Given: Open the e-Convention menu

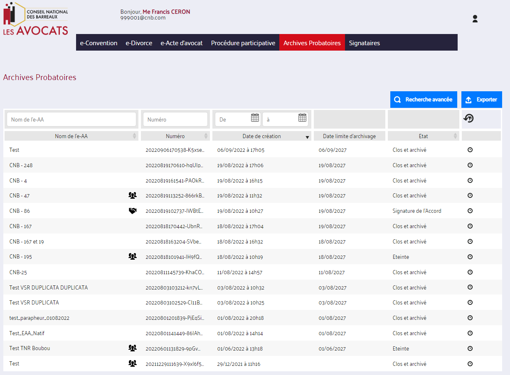Looking at the screenshot, I should (99, 43).
